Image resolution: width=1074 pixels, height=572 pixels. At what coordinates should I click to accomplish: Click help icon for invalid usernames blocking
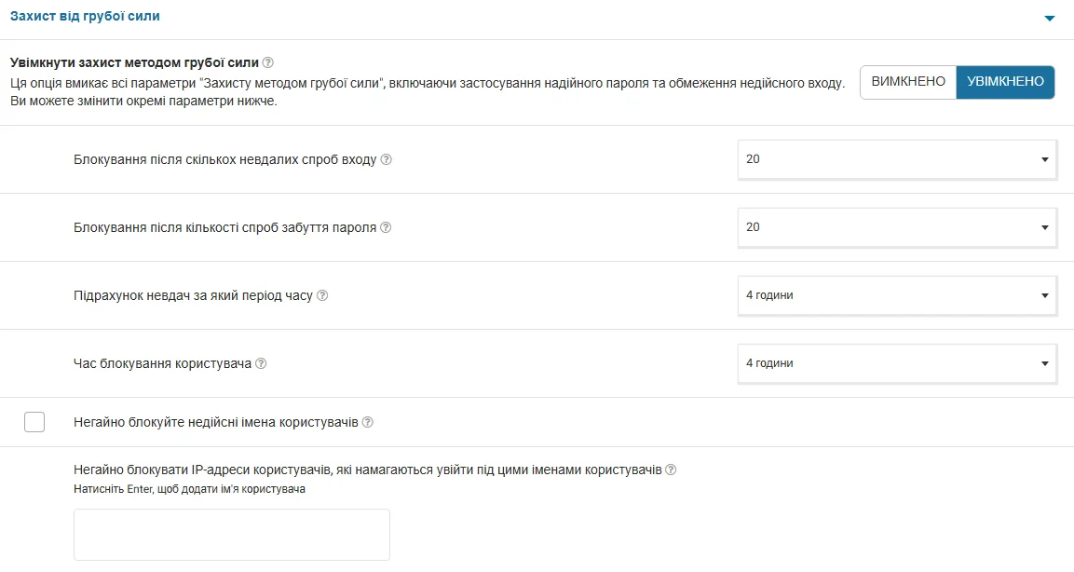[x=368, y=422]
